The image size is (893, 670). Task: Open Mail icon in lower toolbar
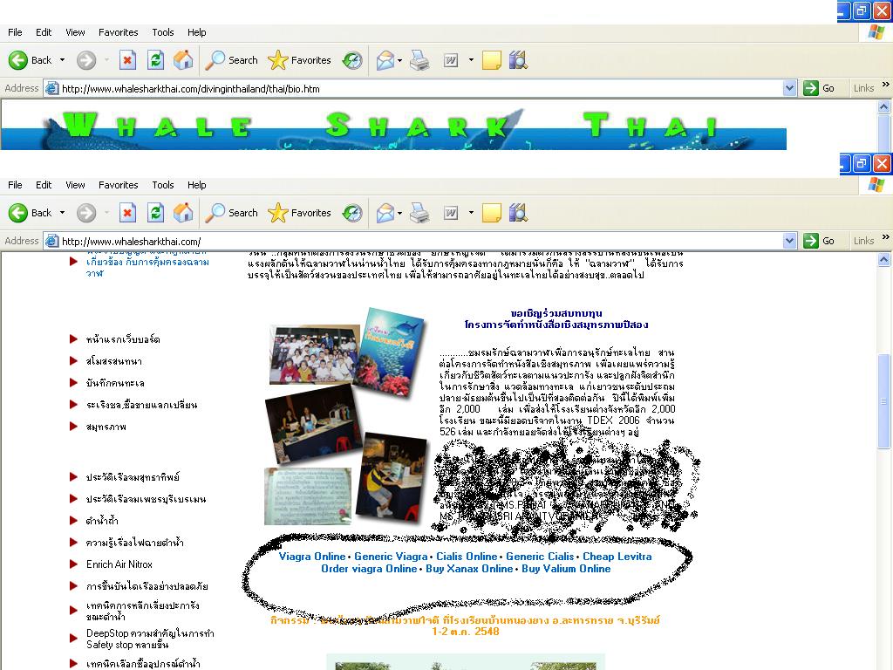pyautogui.click(x=385, y=213)
